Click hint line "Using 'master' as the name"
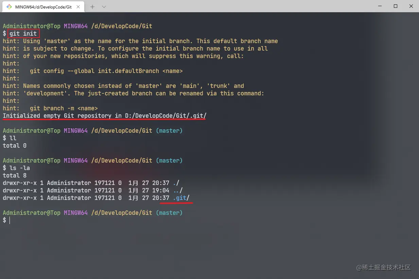The width and height of the screenshot is (419, 279). (x=140, y=41)
